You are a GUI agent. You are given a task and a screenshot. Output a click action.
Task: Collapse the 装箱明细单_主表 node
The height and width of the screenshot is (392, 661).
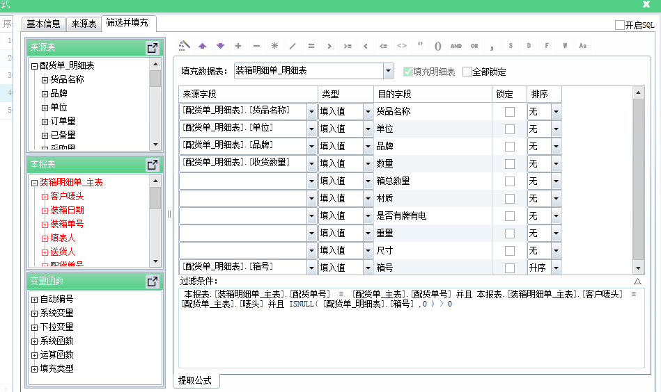[34, 183]
